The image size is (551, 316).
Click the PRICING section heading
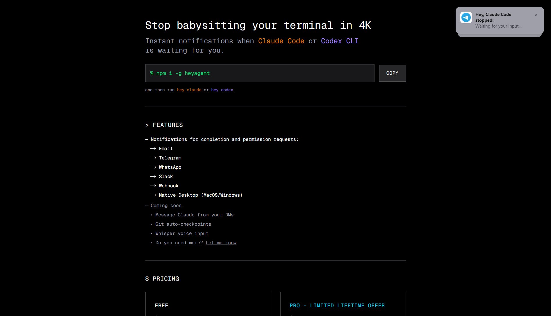[162, 279]
